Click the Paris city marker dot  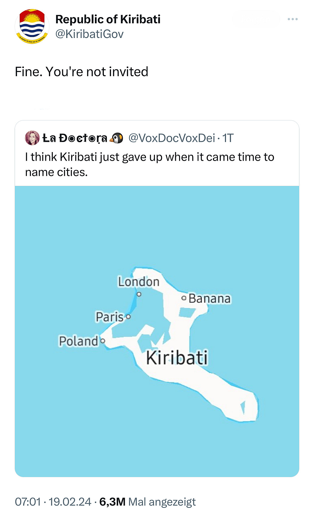point(128,317)
